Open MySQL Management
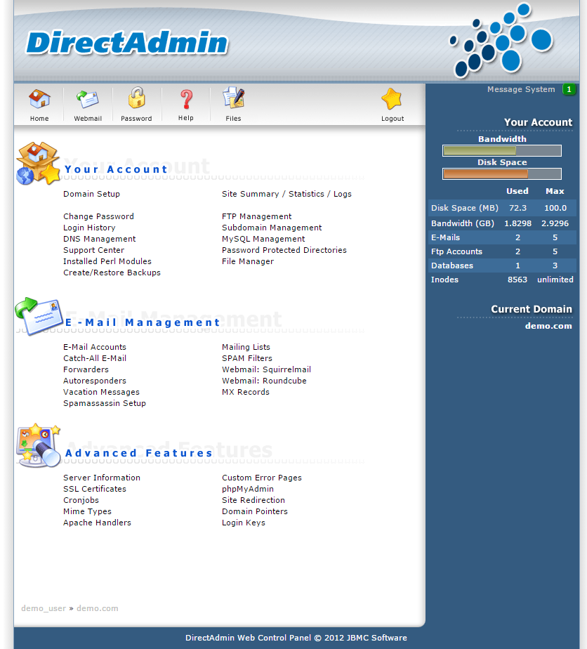The height and width of the screenshot is (649, 587). click(263, 239)
